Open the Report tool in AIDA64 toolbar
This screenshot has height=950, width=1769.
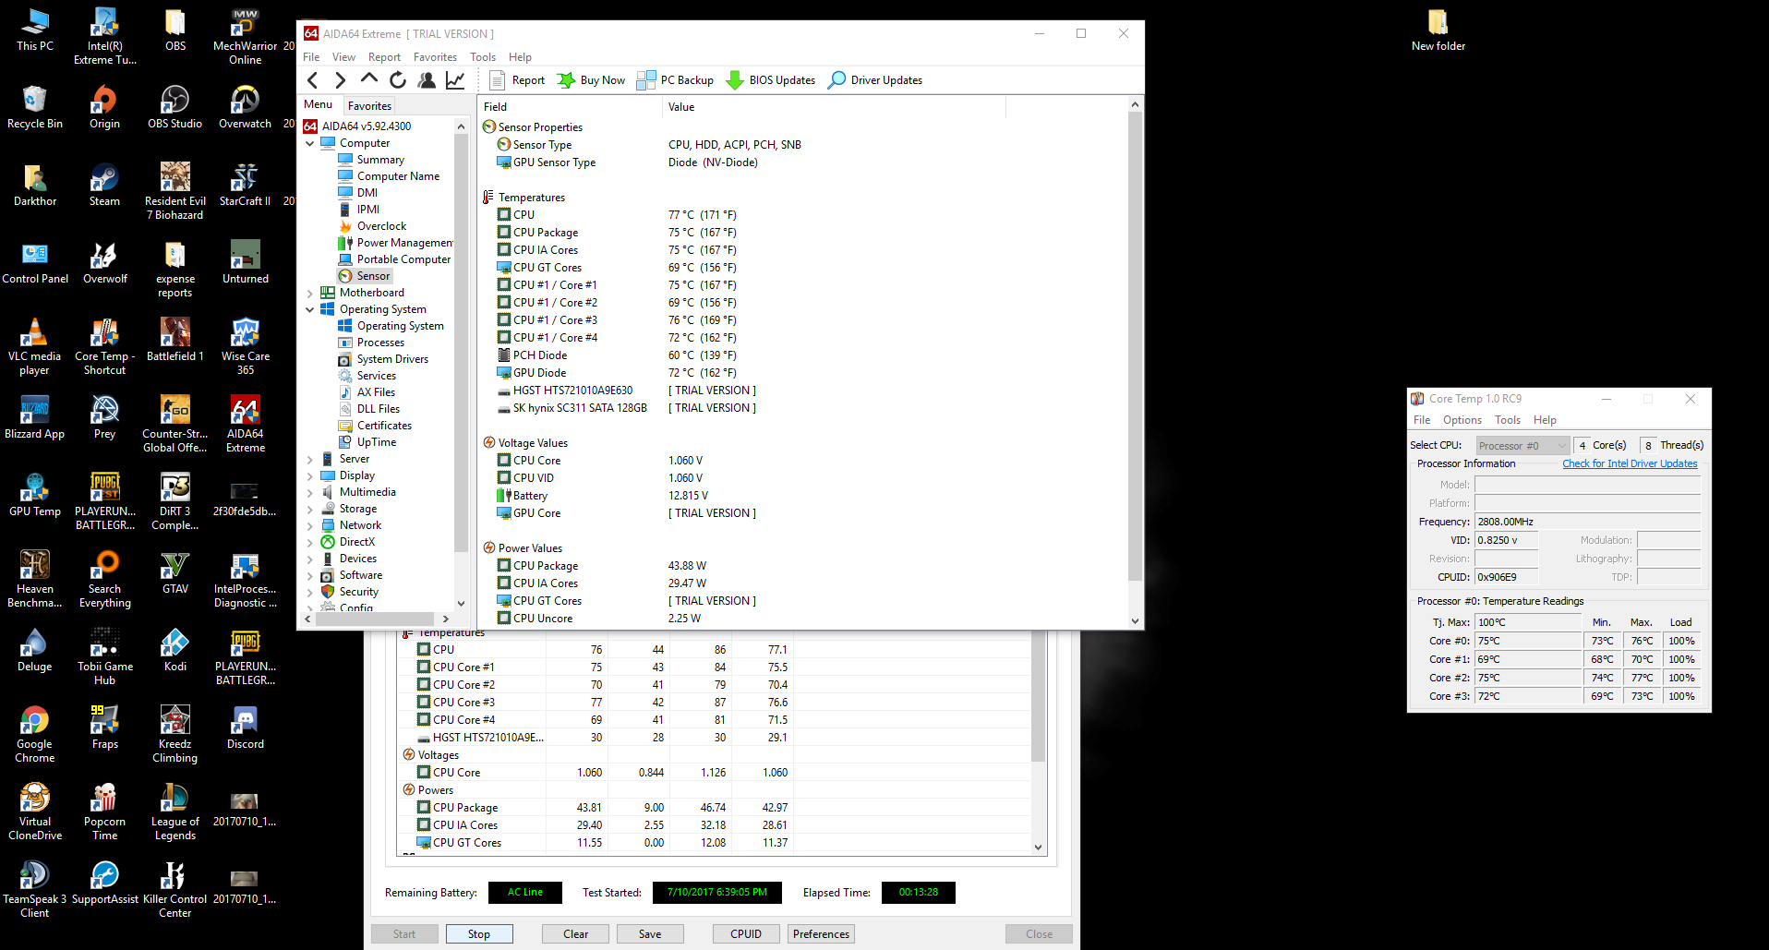pyautogui.click(x=517, y=80)
